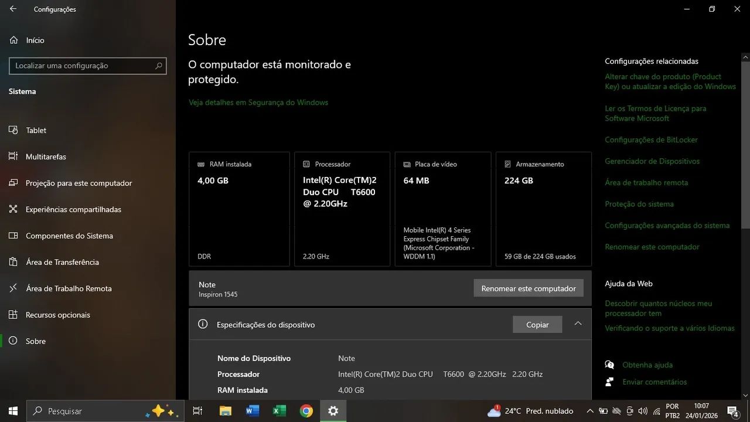750x422 pixels.
Task: Open the clock showing 10:07
Action: click(x=701, y=411)
